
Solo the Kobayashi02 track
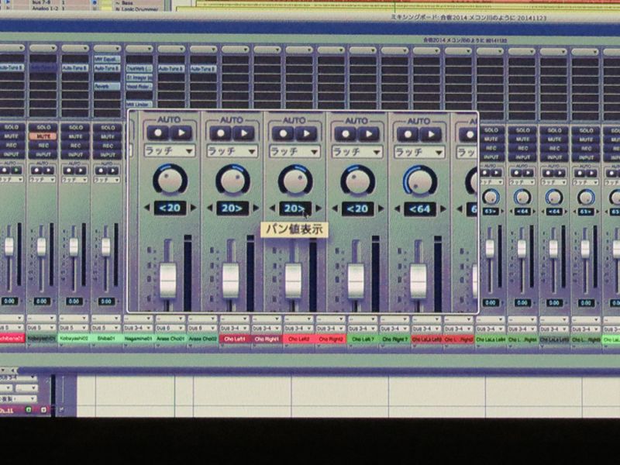75,127
